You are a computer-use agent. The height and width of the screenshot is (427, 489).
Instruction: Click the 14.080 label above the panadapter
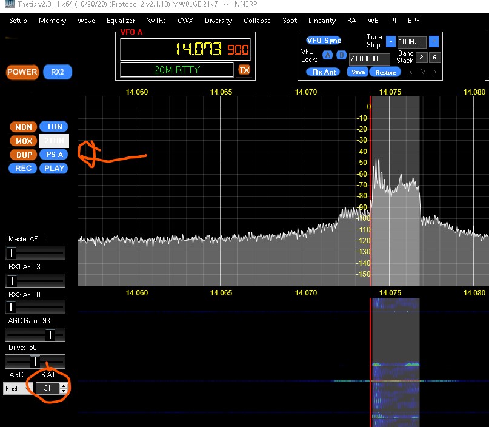pos(474,92)
